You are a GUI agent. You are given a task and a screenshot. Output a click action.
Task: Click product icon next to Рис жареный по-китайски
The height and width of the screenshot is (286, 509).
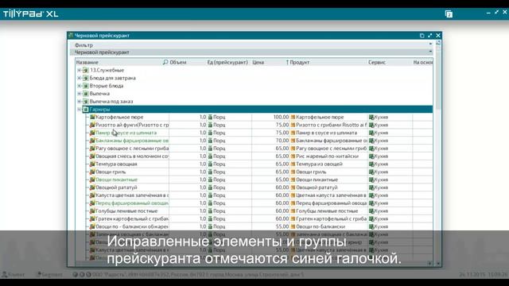pyautogui.click(x=293, y=156)
